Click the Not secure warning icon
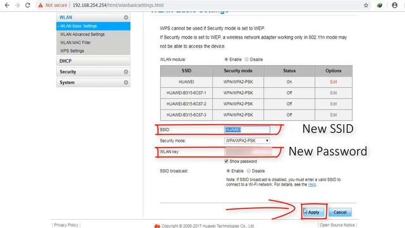Viewport: 405px width, 228px height. pos(40,5)
